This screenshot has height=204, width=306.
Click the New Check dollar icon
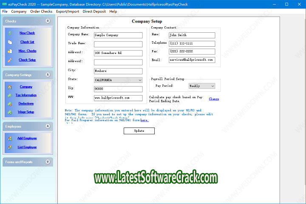tap(10, 33)
